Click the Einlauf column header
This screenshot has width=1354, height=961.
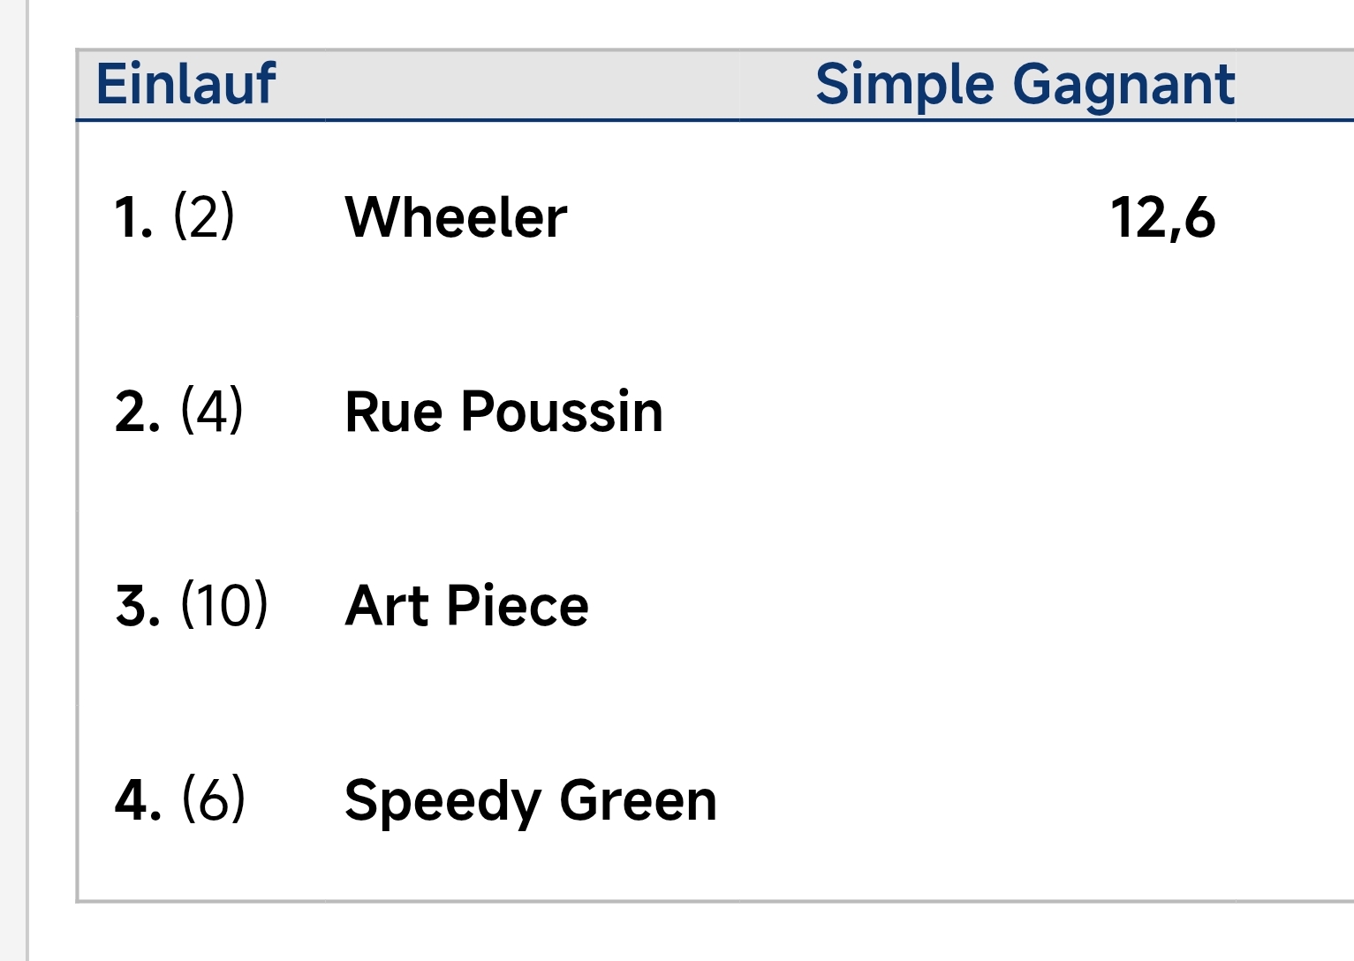185,85
